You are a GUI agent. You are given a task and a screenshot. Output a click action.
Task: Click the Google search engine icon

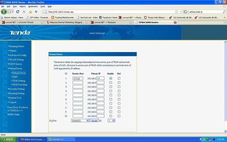pos(186,12)
